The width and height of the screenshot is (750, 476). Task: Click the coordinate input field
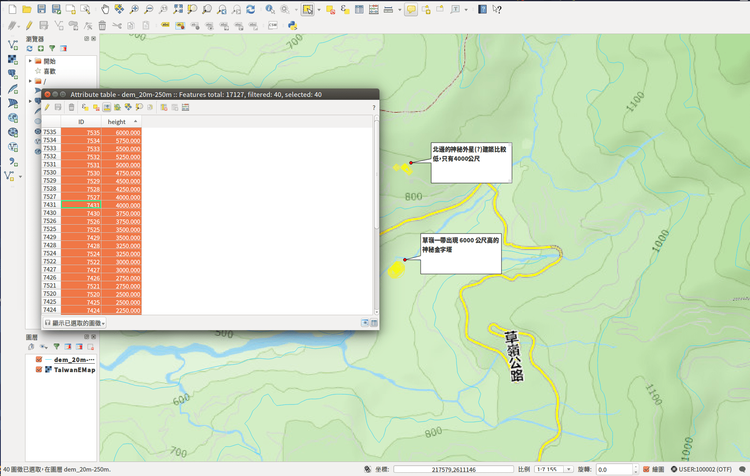click(453, 469)
